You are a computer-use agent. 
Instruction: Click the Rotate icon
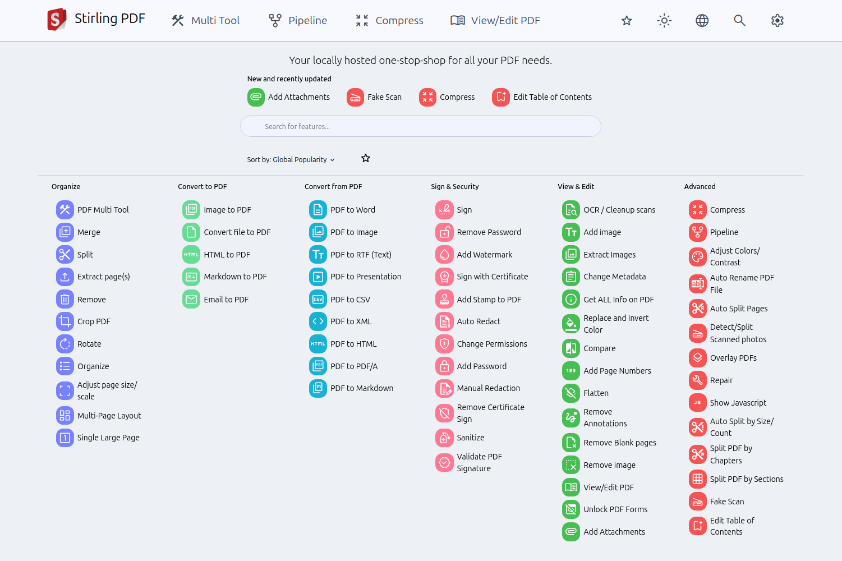pos(65,344)
